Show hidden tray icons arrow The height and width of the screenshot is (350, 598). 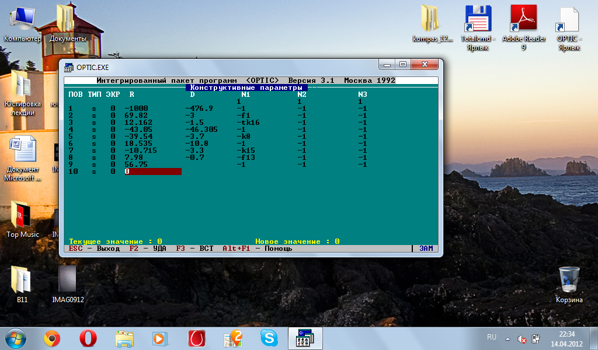tap(507, 338)
